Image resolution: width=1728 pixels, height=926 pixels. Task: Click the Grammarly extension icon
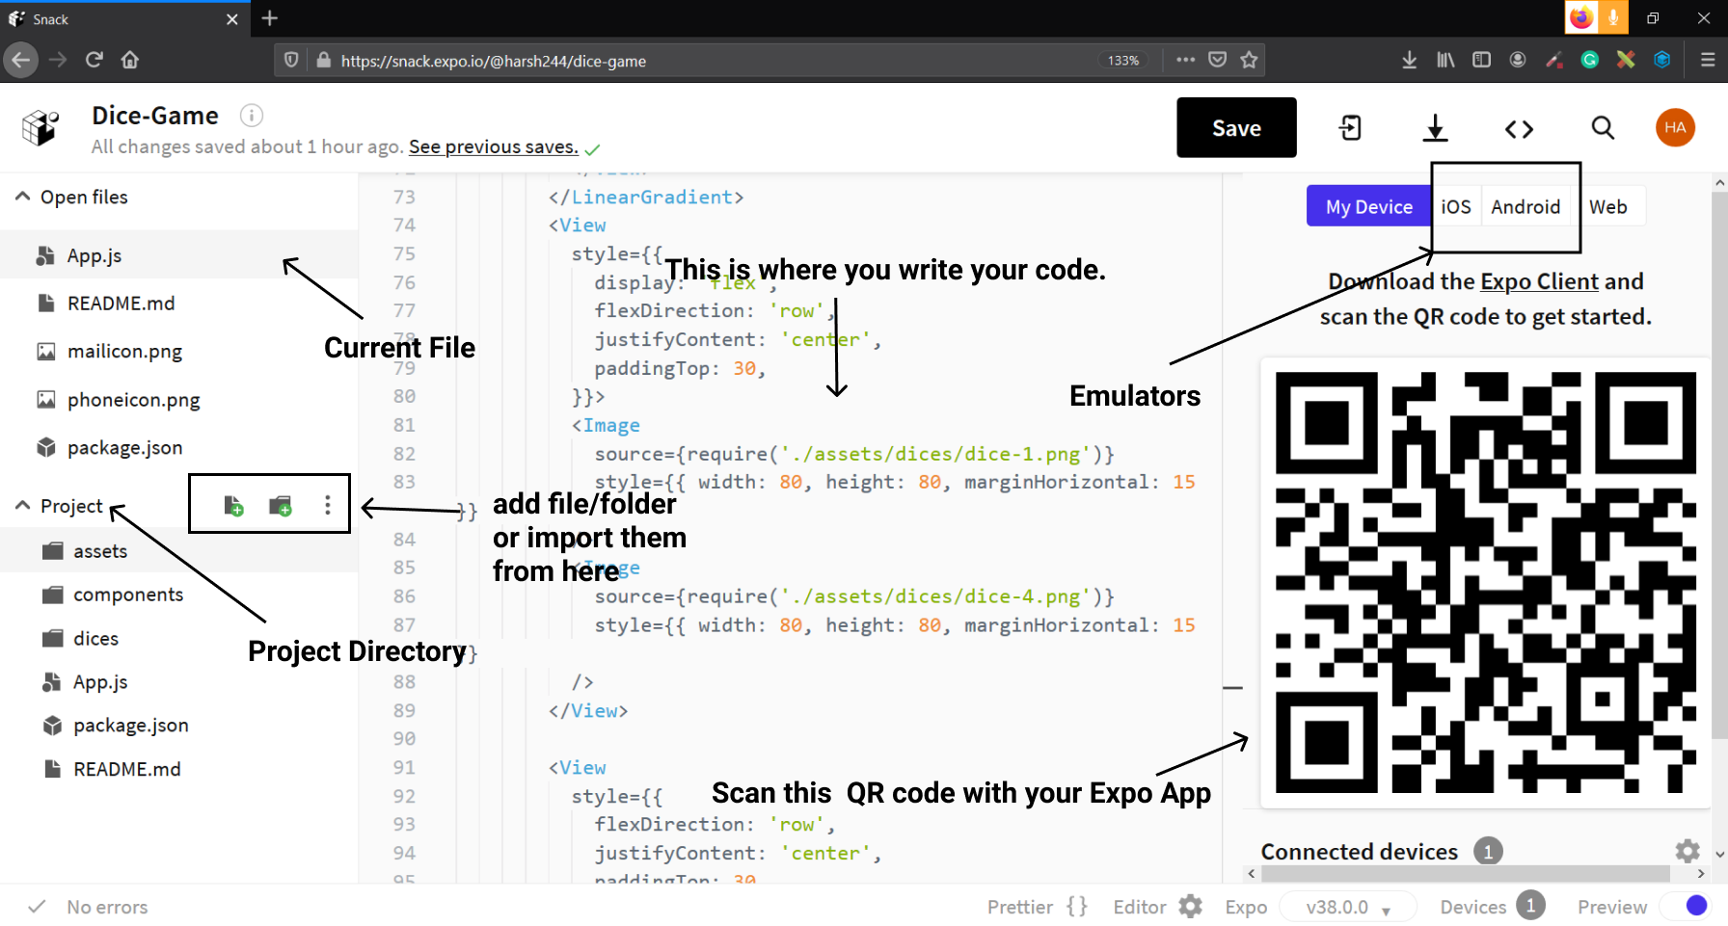point(1590,60)
